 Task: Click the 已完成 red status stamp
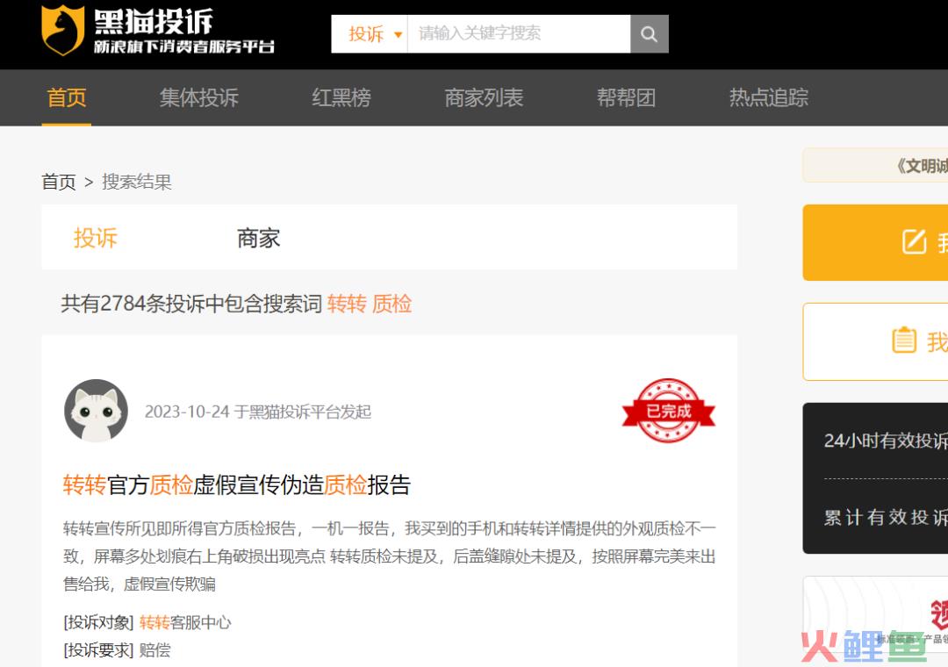[x=669, y=411]
